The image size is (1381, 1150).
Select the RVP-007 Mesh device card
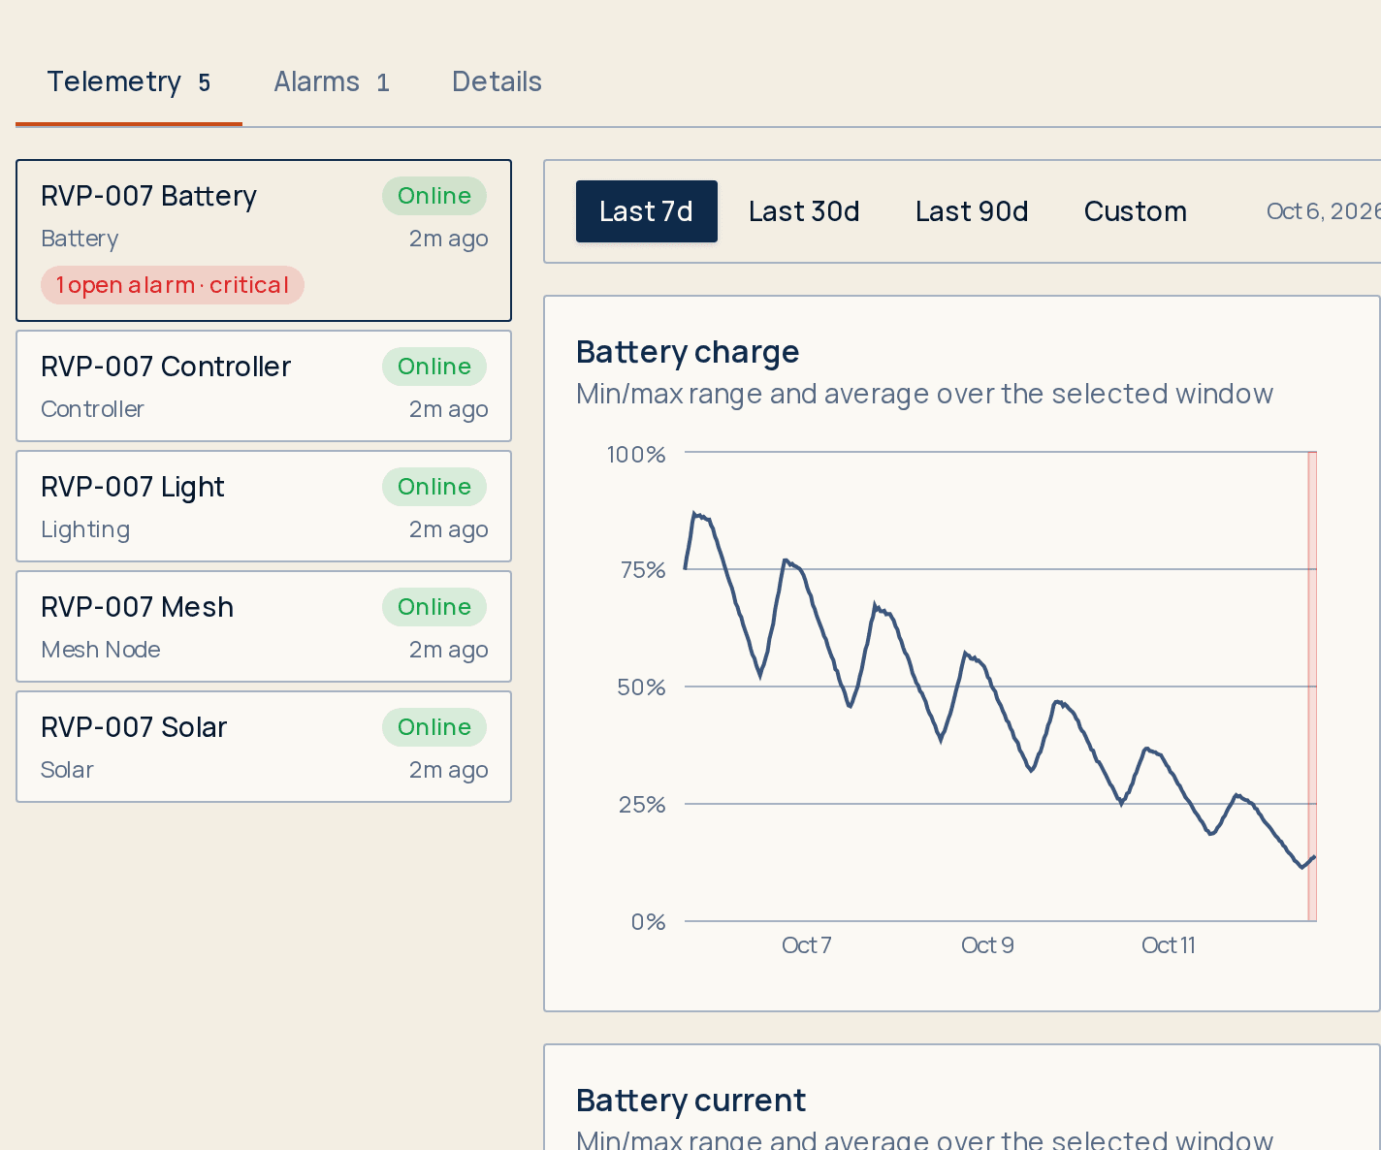tap(264, 626)
